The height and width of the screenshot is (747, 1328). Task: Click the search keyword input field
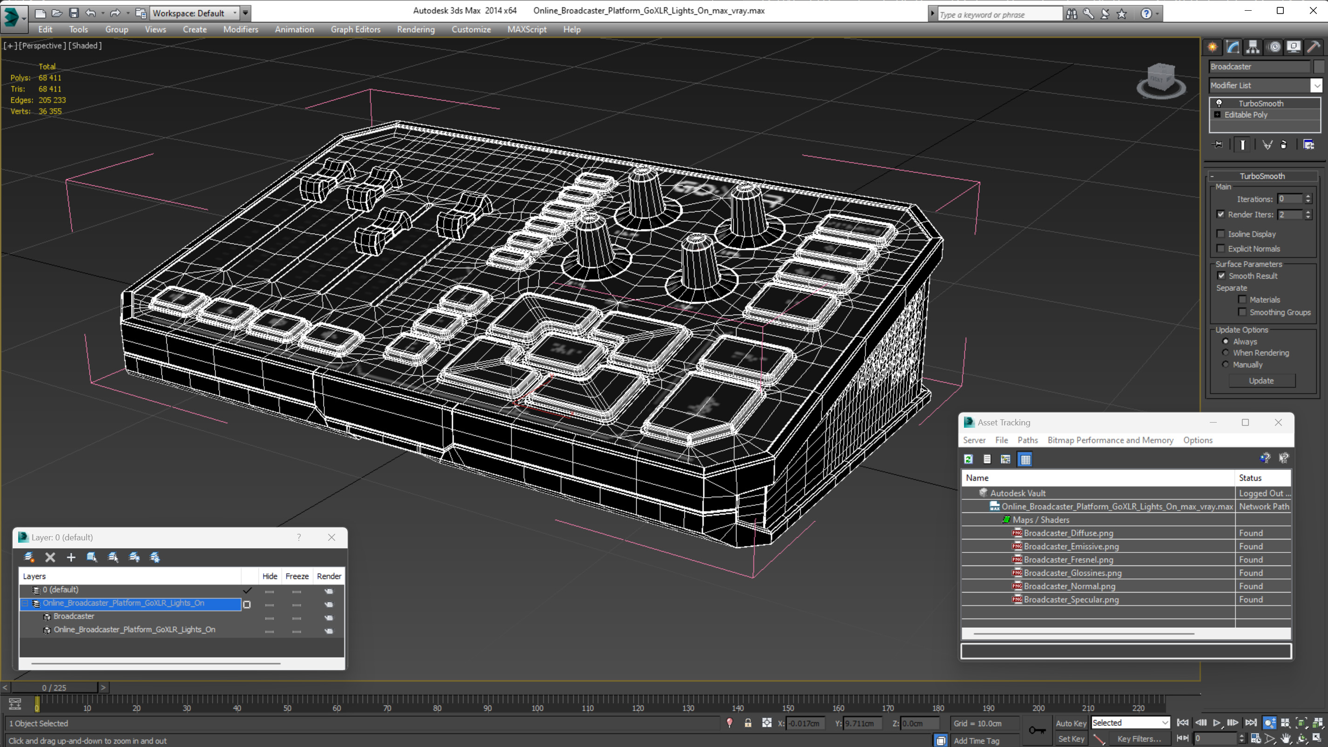click(x=1000, y=14)
